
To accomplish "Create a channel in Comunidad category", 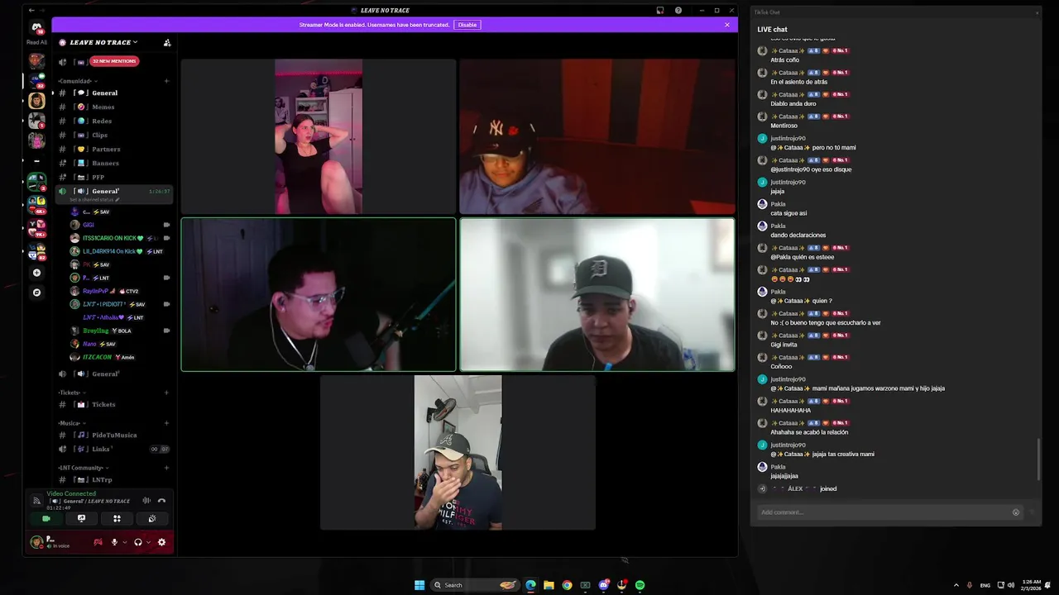I will (166, 81).
